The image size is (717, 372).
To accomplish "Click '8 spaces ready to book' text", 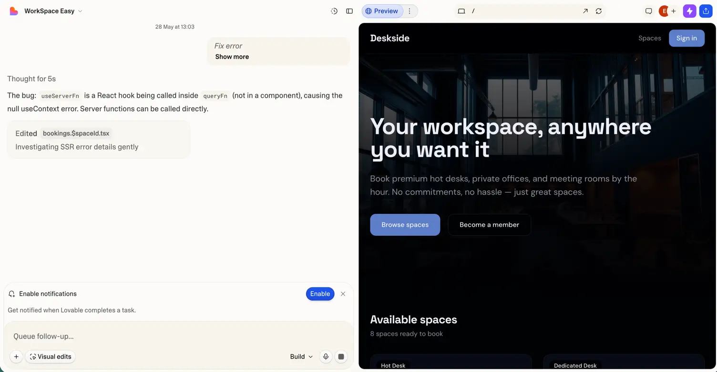I will (x=407, y=334).
